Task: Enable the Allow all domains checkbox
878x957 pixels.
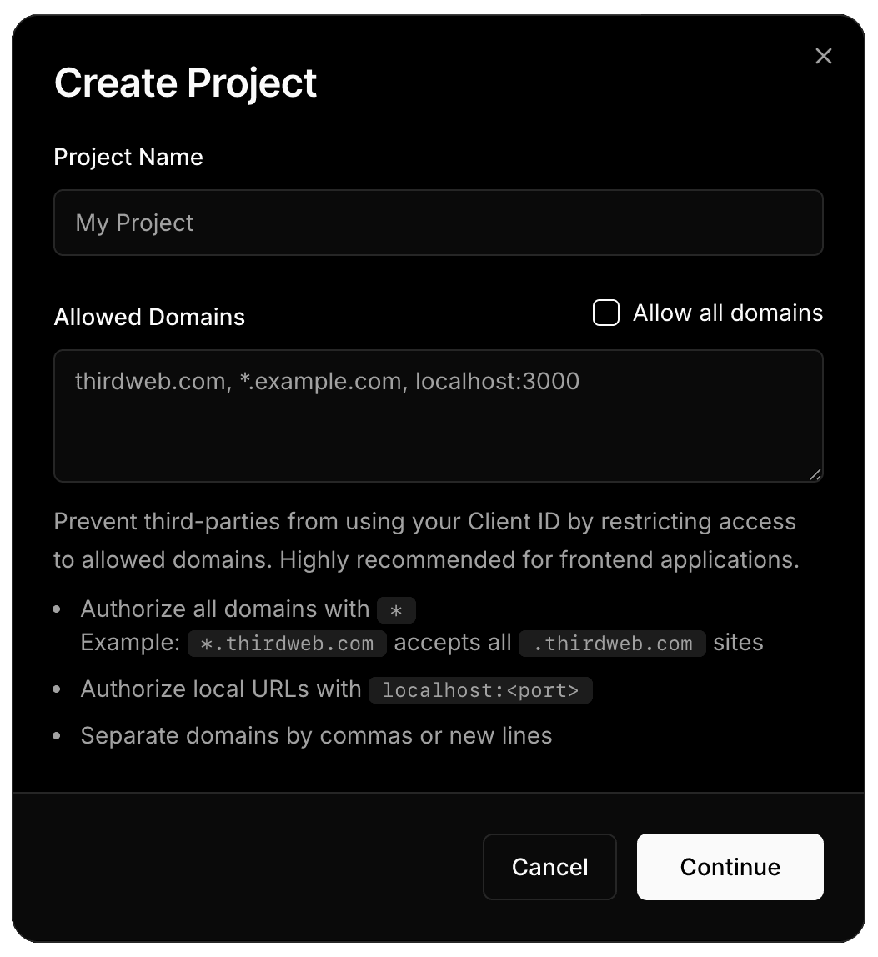Action: [x=606, y=313]
